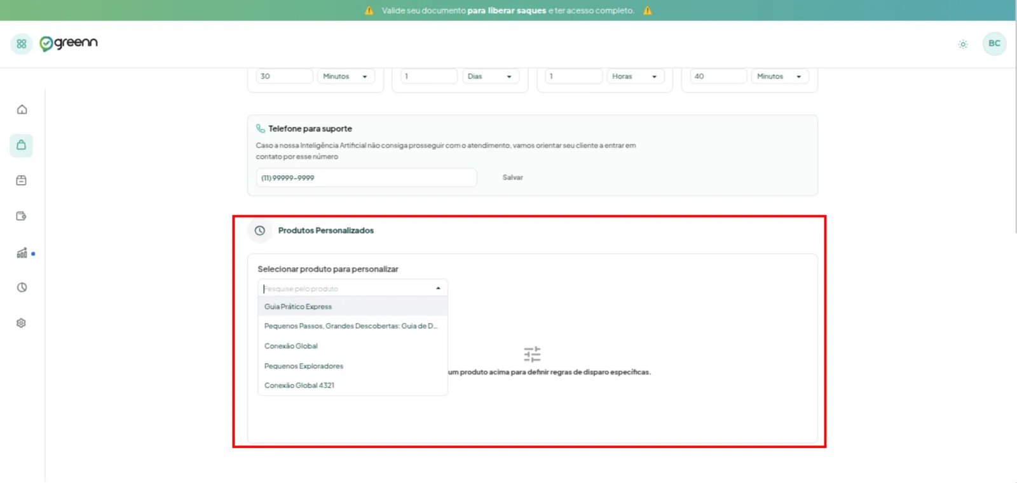1017x483 pixels.
Task: Click the phone icon beside Telefone para suporte
Action: 260,128
